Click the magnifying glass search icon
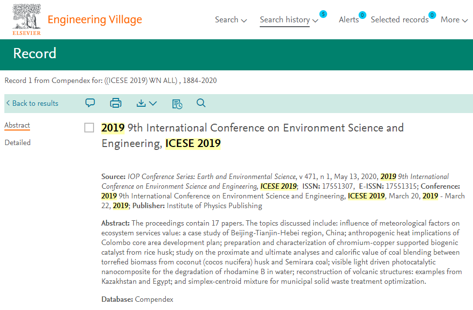Image resolution: width=473 pixels, height=310 pixels. point(201,103)
